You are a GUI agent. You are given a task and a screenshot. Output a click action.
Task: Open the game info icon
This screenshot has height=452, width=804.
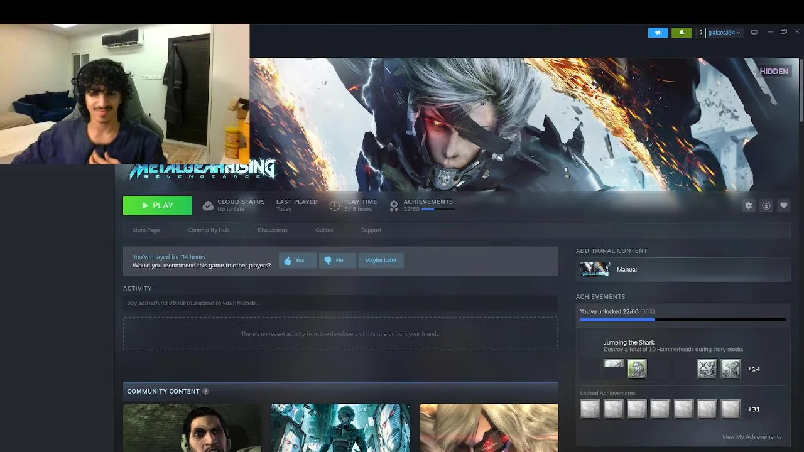click(x=766, y=205)
